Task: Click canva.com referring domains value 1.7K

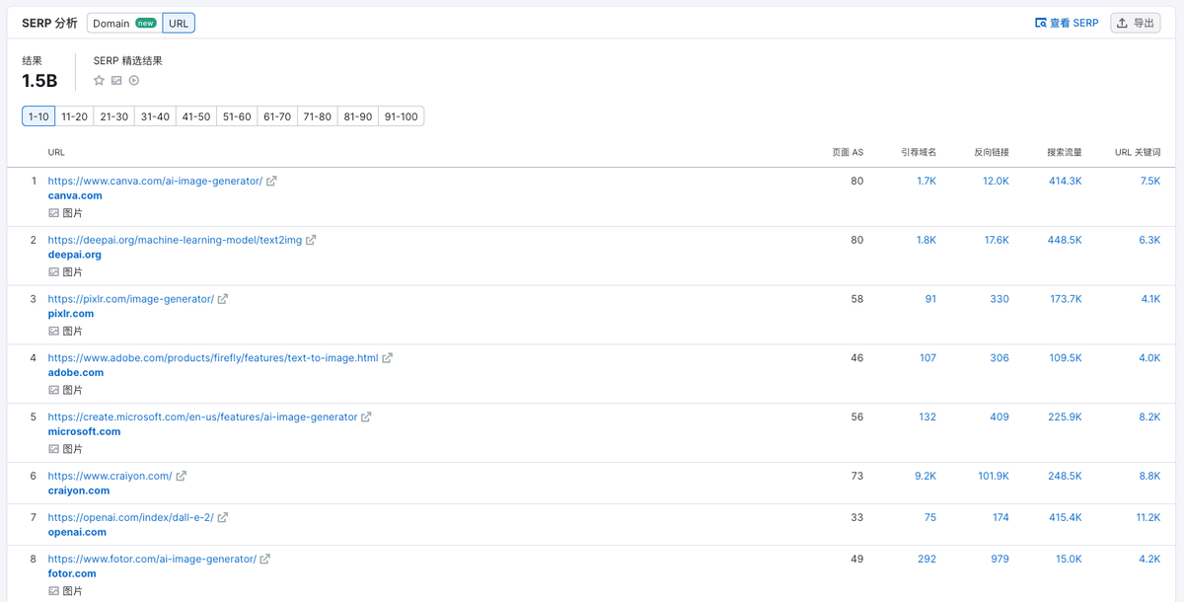Action: (x=925, y=182)
